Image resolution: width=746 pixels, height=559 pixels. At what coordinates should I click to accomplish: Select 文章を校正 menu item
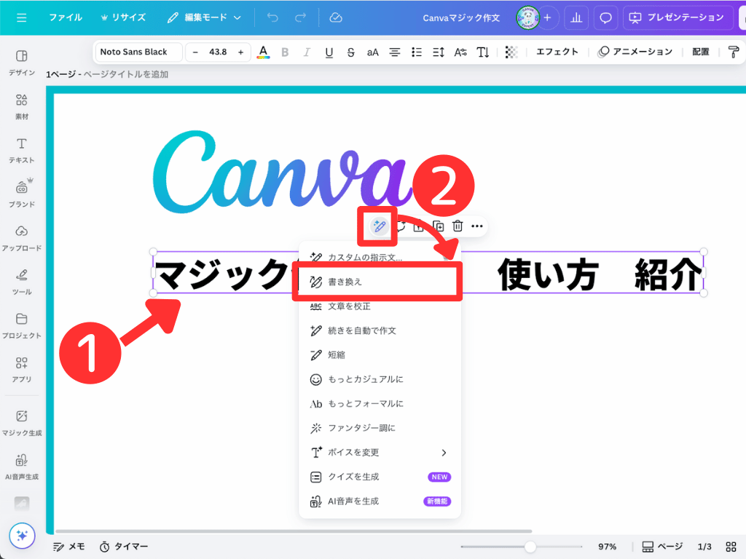pyautogui.click(x=380, y=306)
